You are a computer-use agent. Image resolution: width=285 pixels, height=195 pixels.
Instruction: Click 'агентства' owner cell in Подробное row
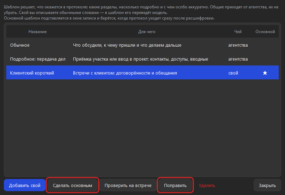coord(238,59)
